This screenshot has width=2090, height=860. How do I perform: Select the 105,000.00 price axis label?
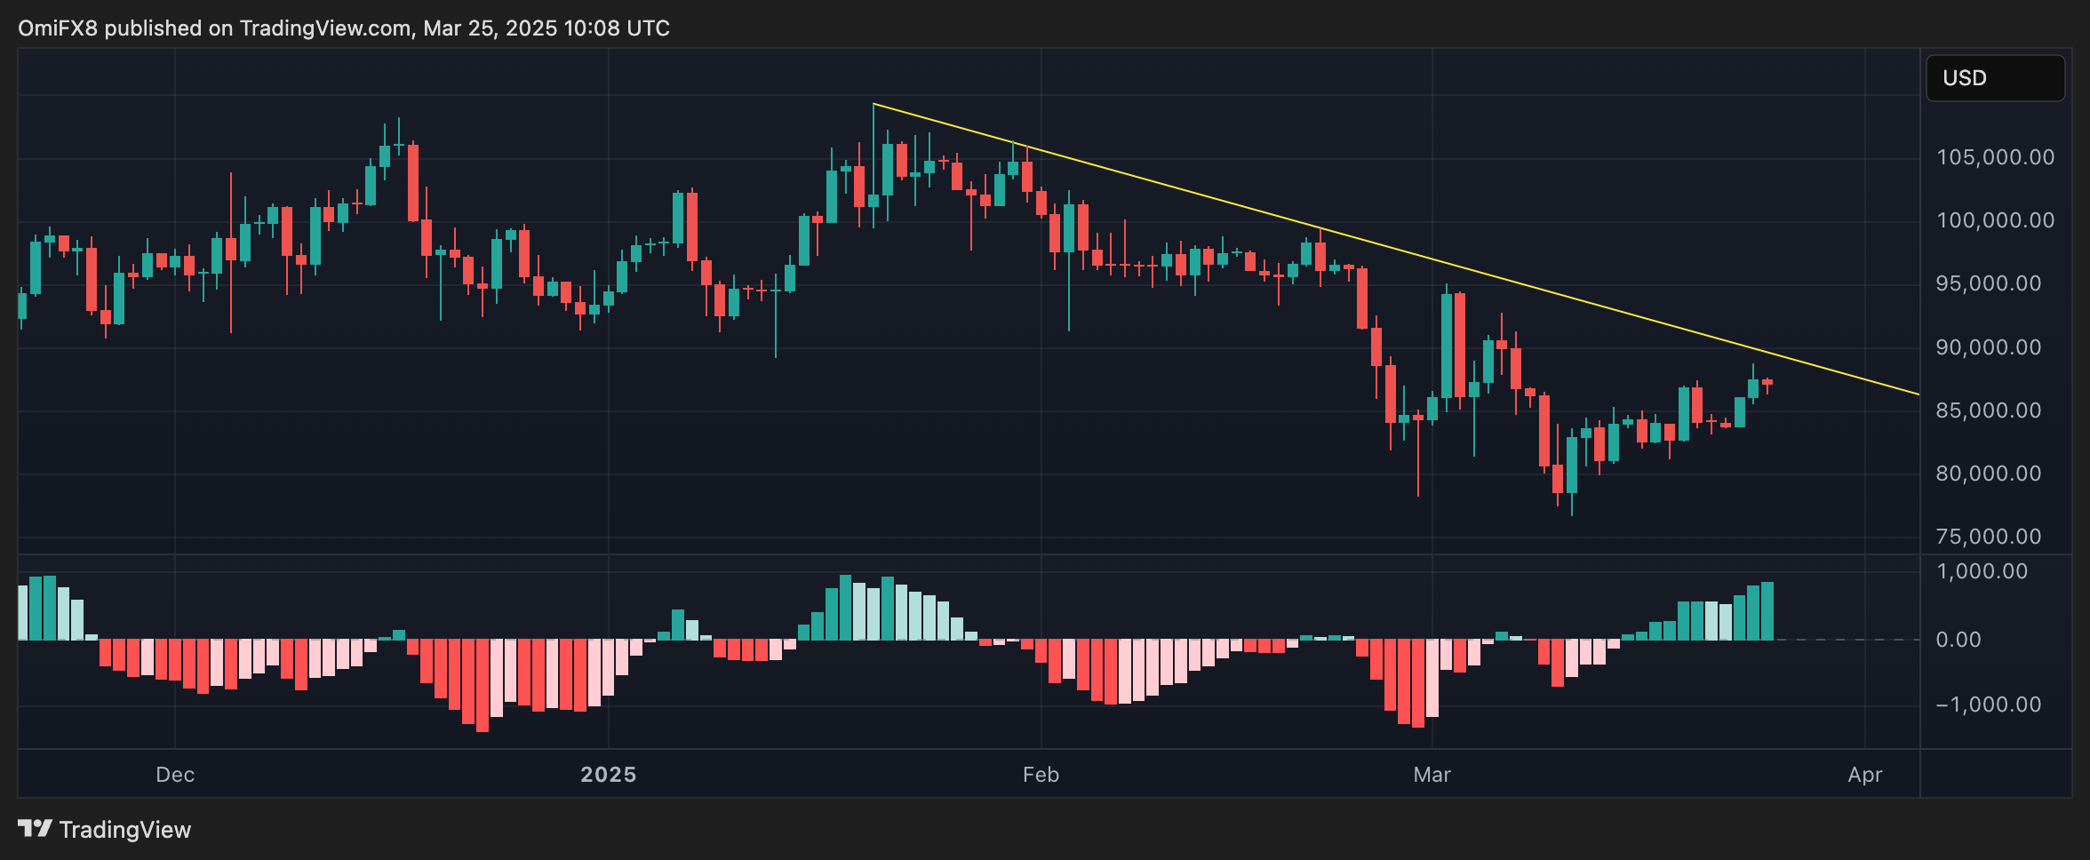1995,157
